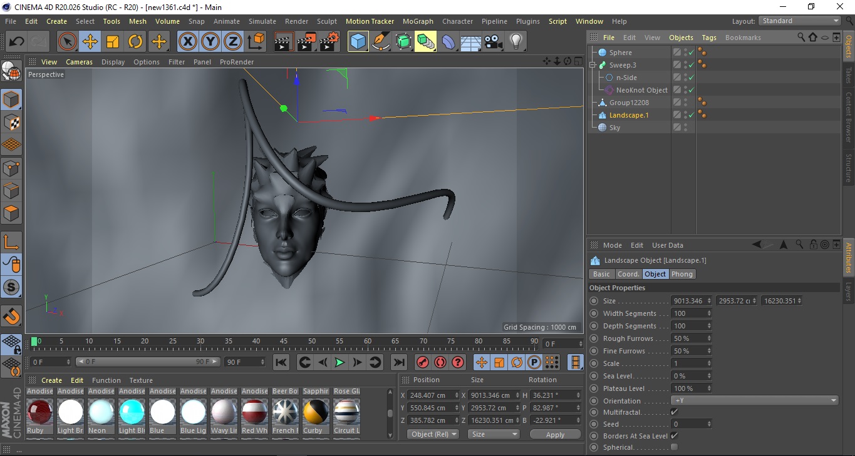Open the Deformer objects icon
Viewport: 855px width, 456px height.
click(448, 42)
